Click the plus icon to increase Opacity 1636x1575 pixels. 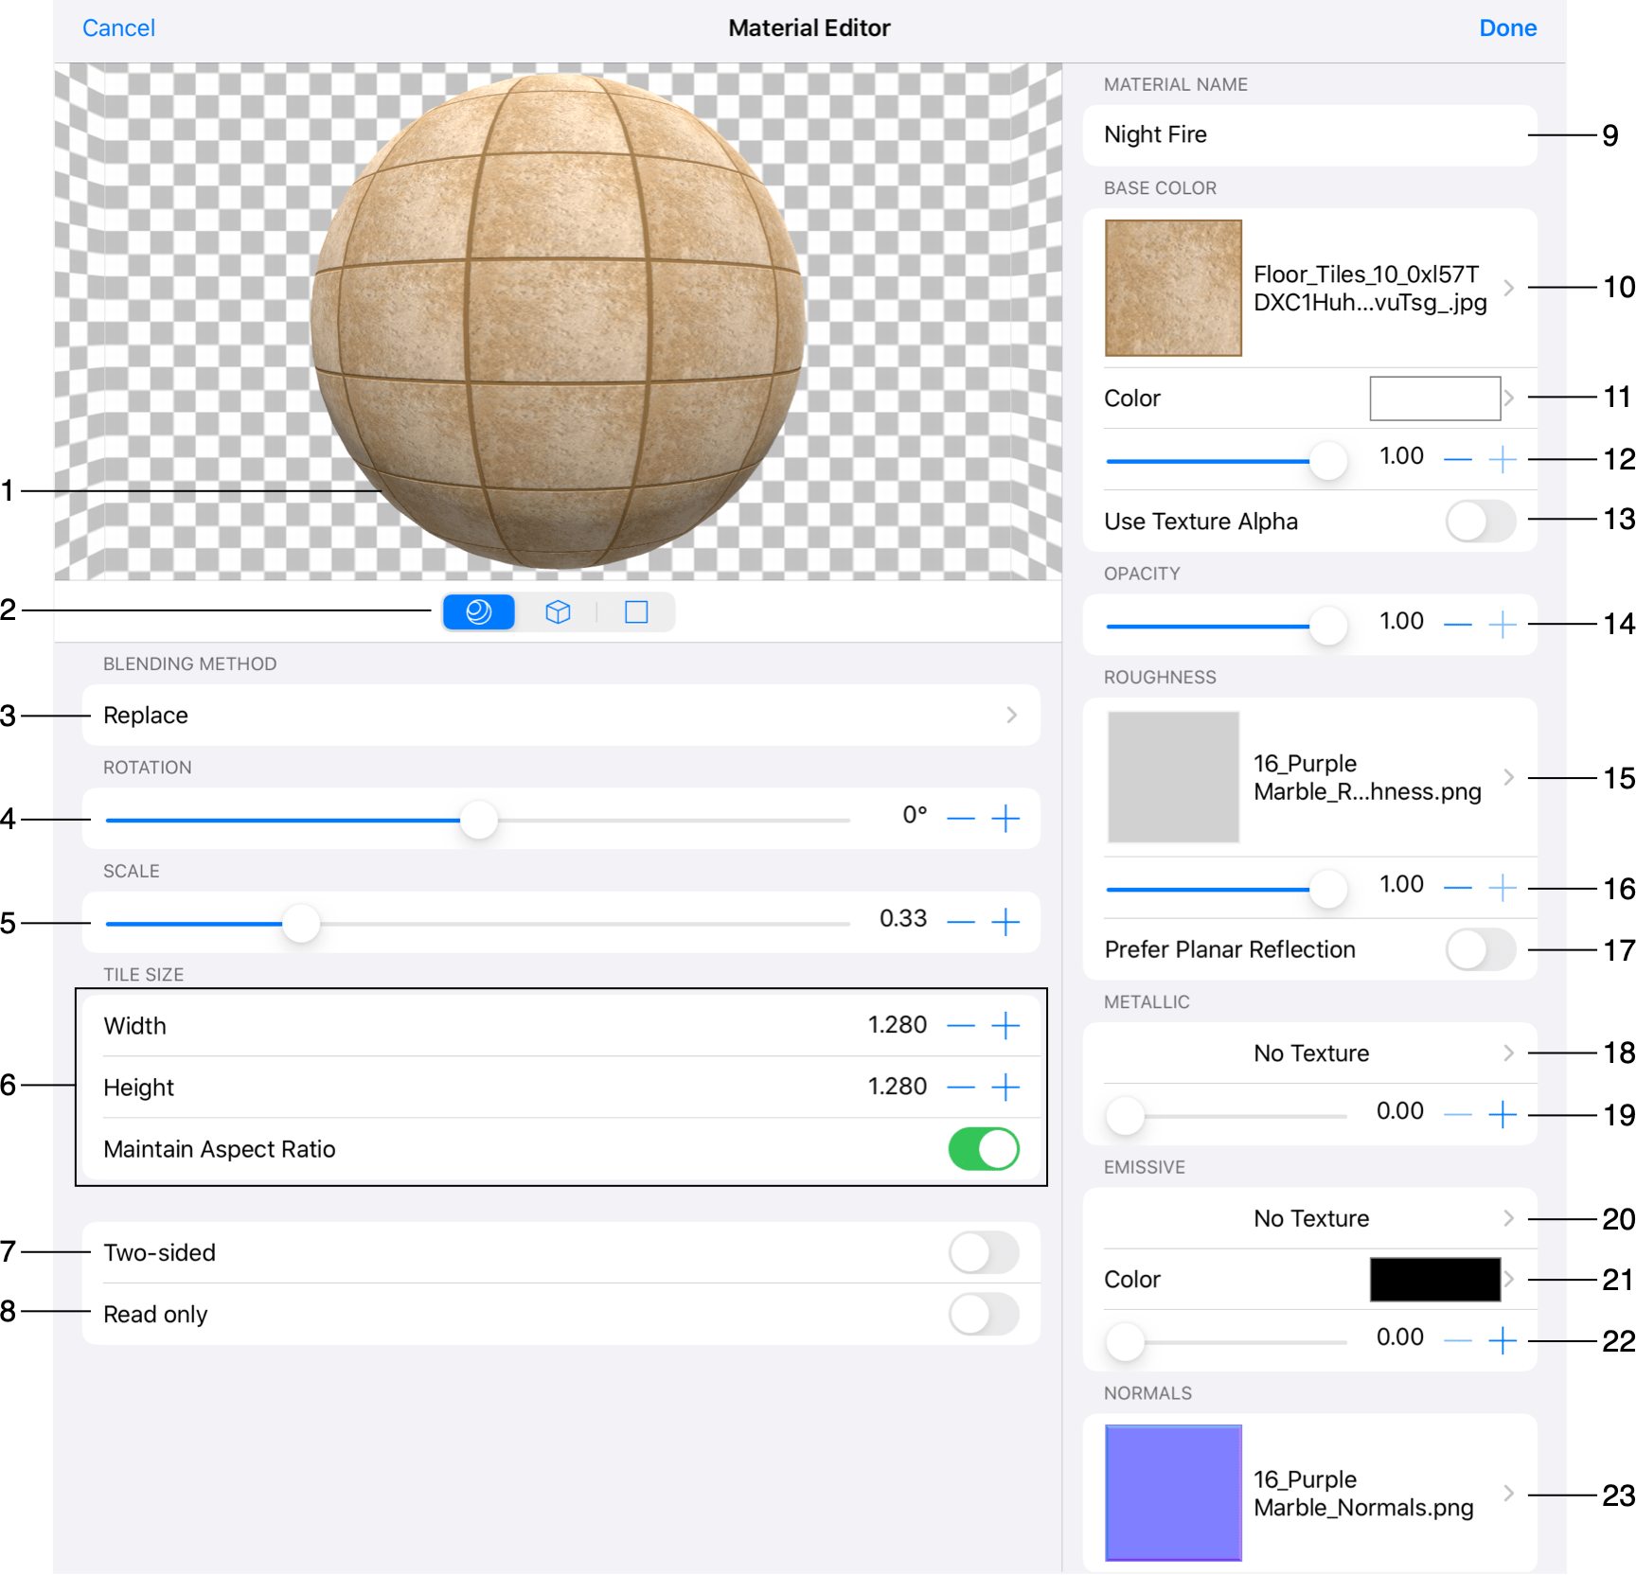[1503, 624]
